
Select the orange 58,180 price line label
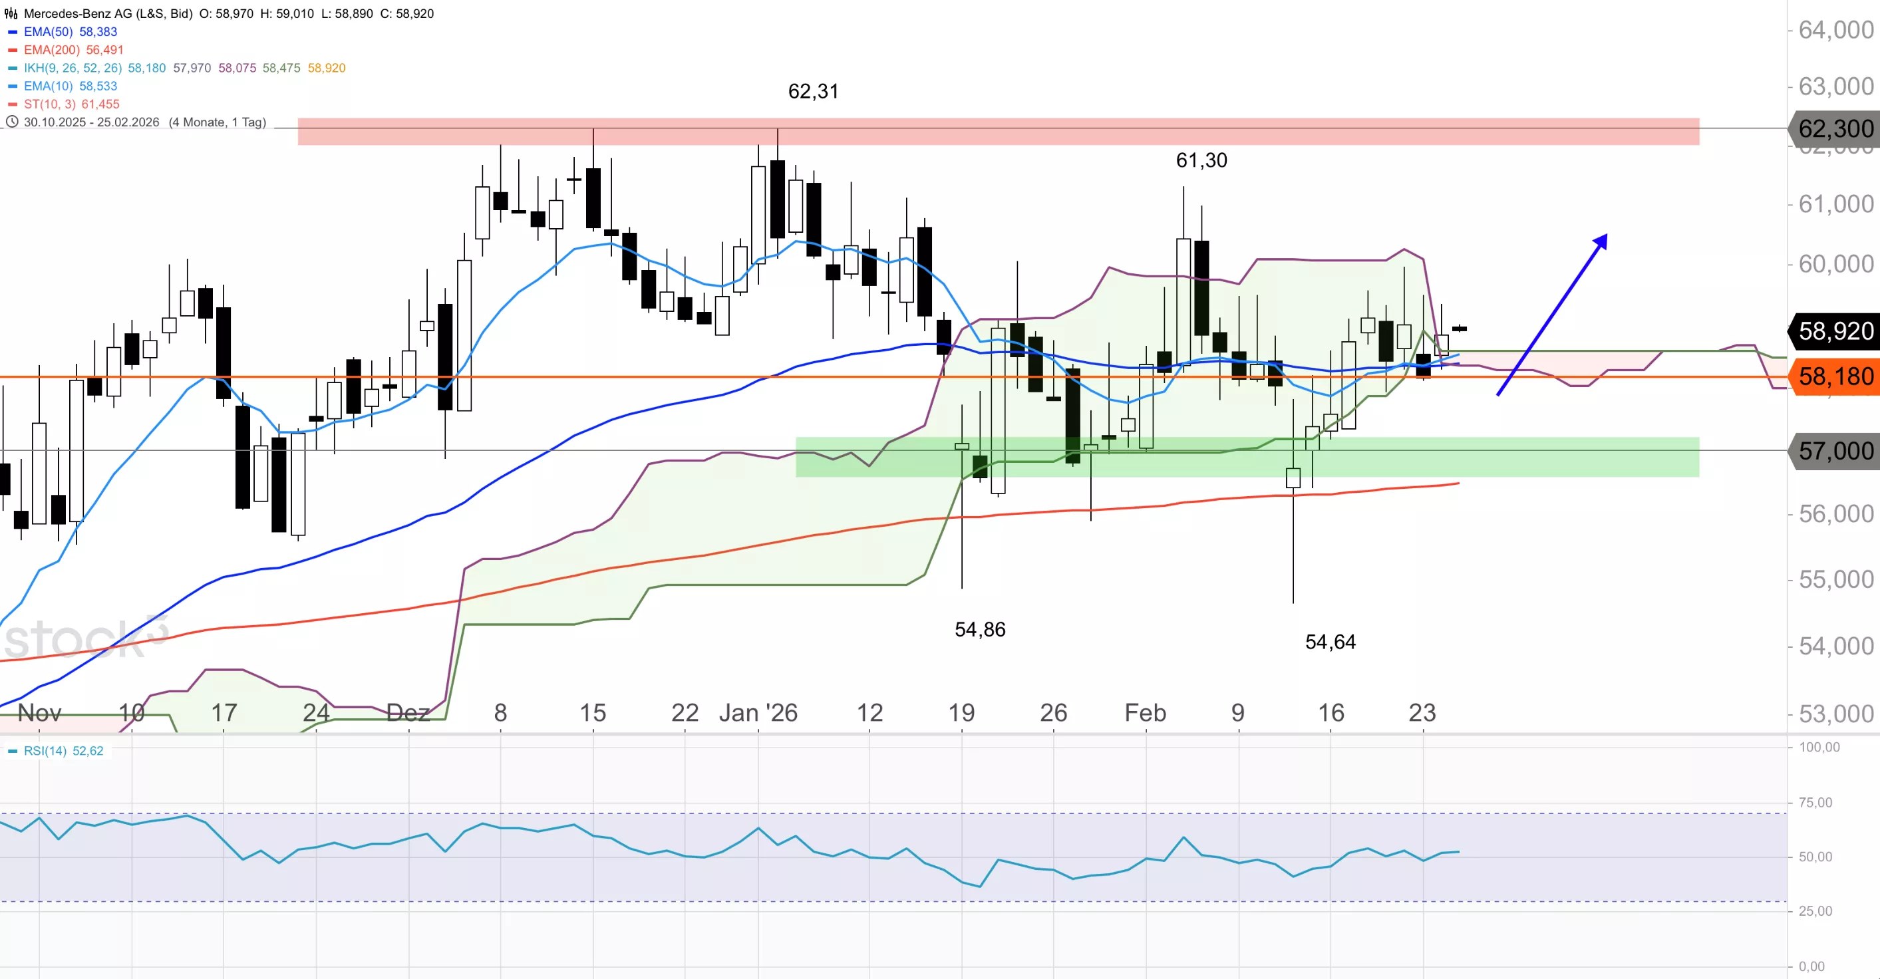[1834, 376]
